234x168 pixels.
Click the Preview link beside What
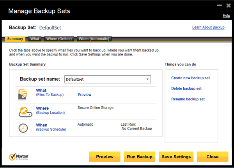(84, 95)
